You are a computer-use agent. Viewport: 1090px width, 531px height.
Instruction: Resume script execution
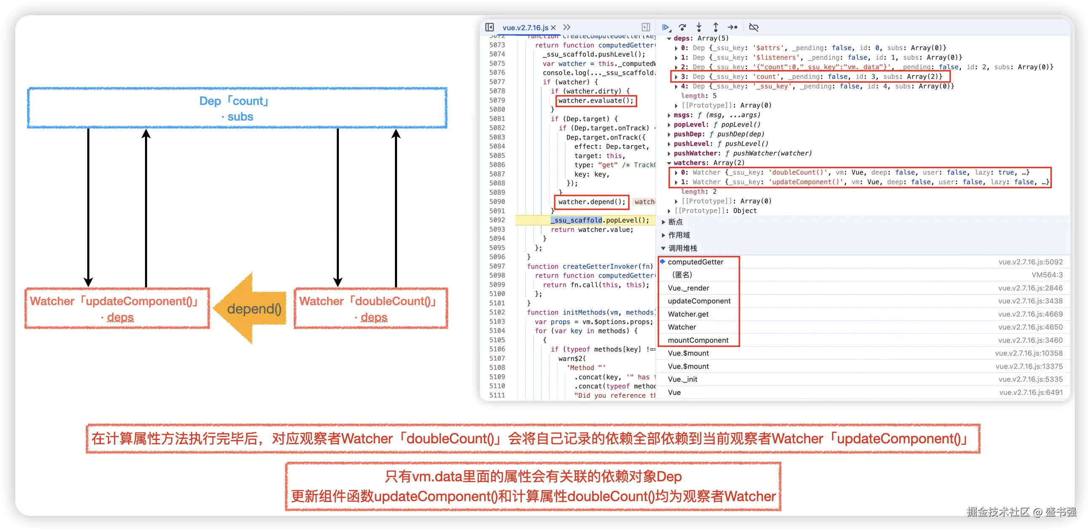pyautogui.click(x=666, y=27)
